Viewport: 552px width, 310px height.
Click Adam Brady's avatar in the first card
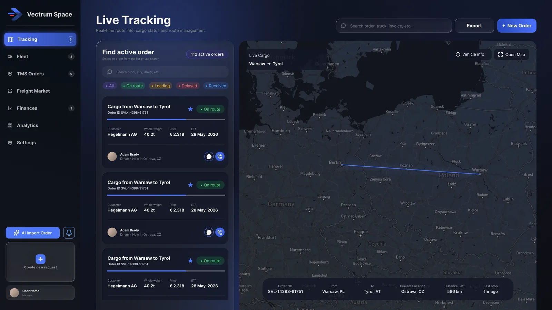[x=112, y=157]
